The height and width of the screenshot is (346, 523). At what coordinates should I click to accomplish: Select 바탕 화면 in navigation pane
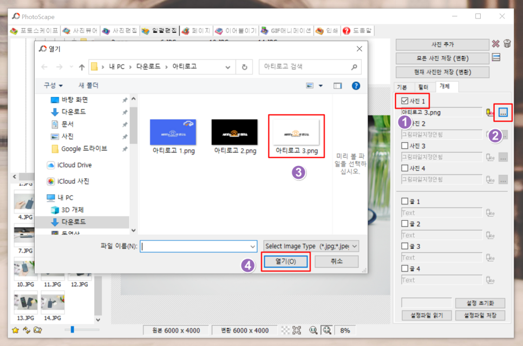[74, 100]
